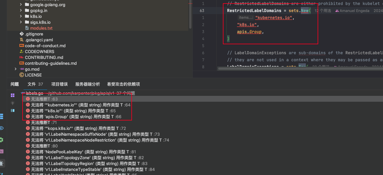
Task: Expand the k8s.io folder in project tree
Action: (21, 16)
